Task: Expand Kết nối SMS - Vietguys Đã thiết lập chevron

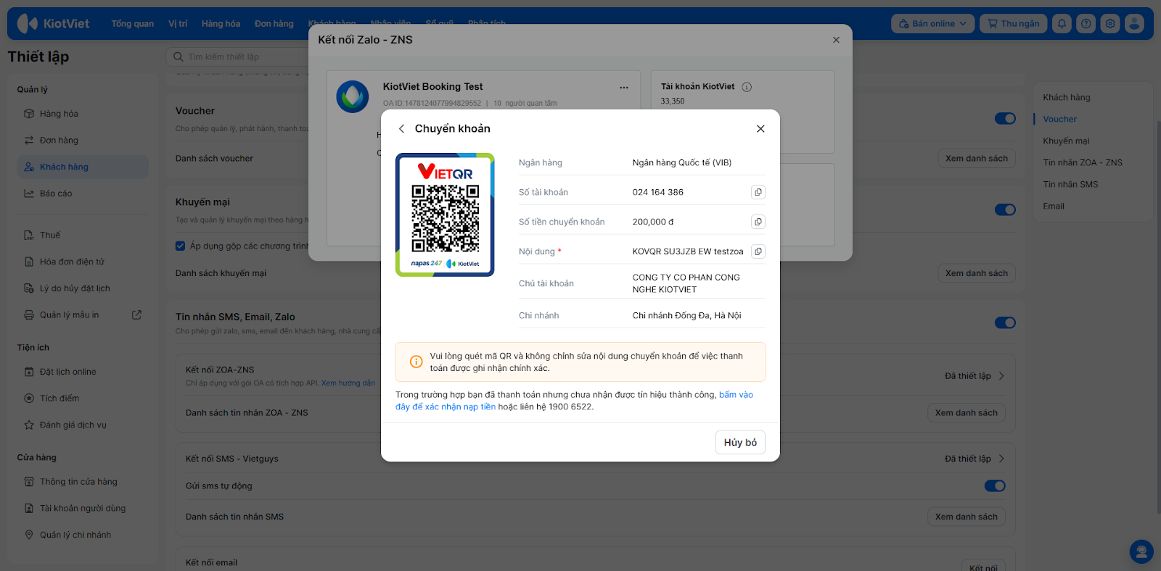Action: 1001,459
